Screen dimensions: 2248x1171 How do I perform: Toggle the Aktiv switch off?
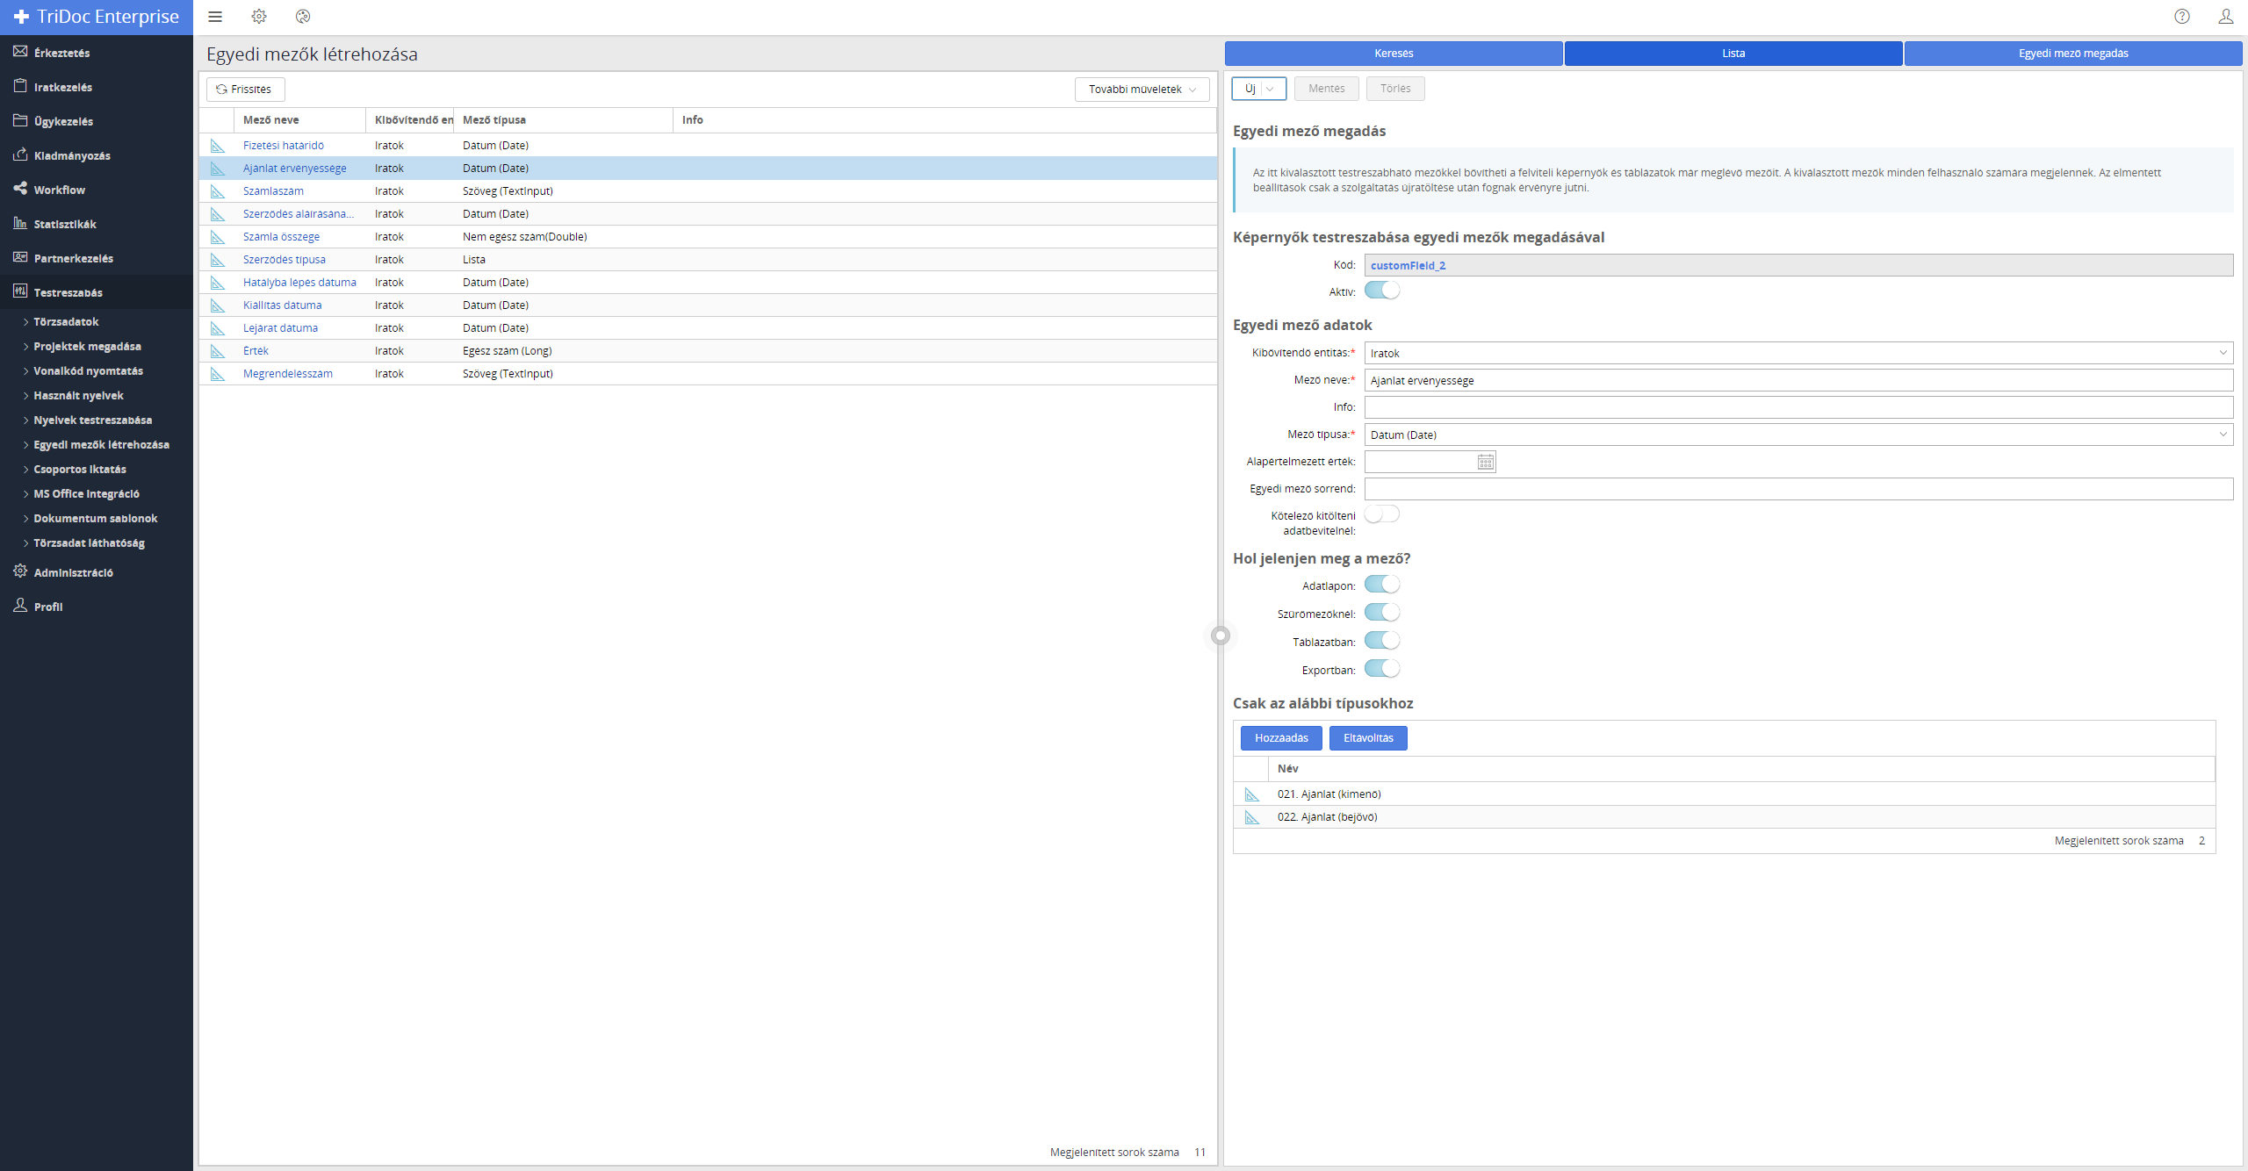click(1382, 291)
